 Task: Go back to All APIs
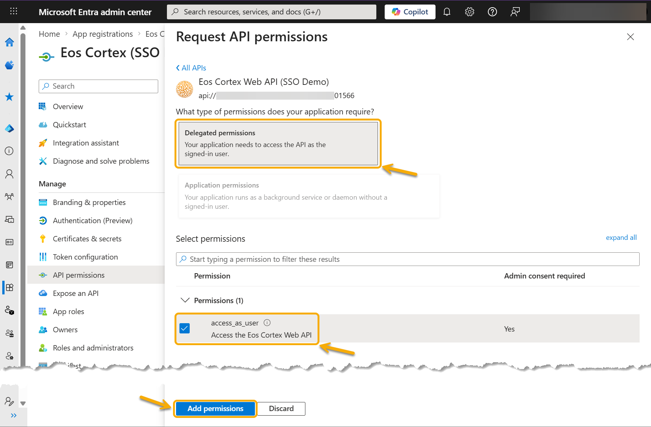point(191,68)
